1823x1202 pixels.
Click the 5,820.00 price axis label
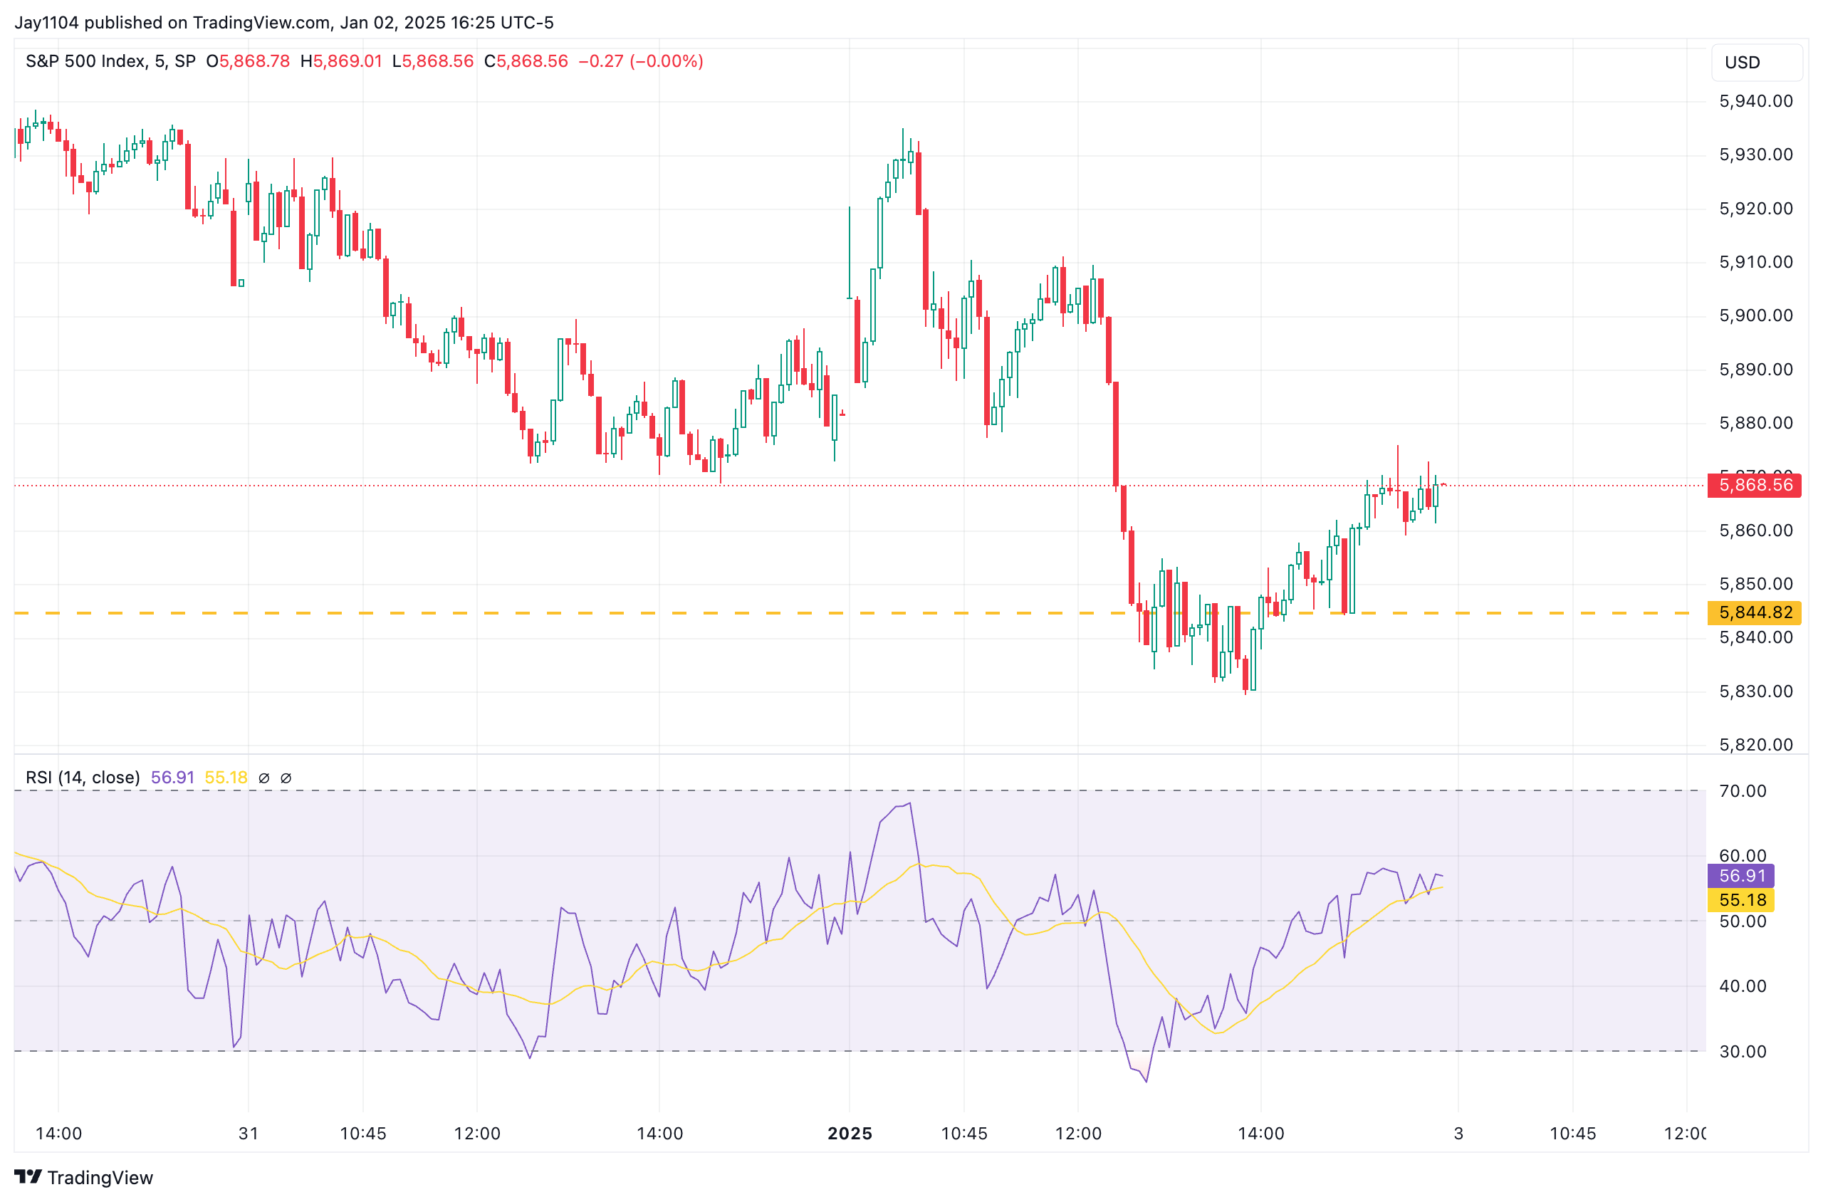(x=1755, y=744)
